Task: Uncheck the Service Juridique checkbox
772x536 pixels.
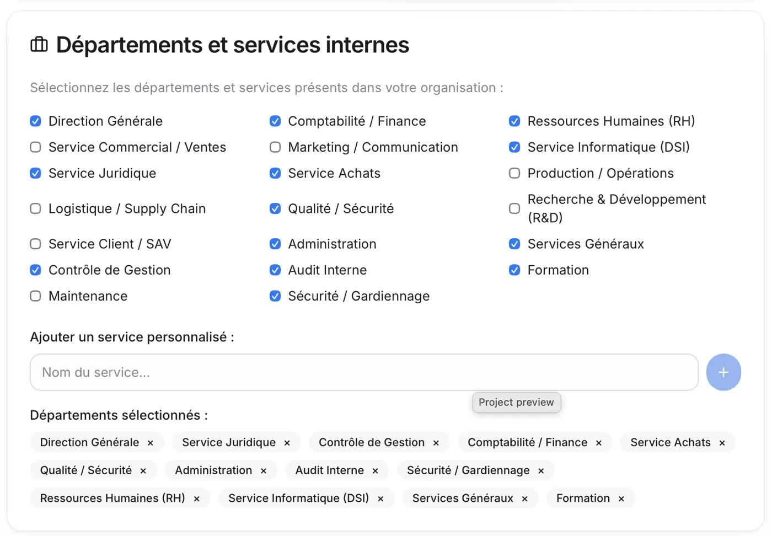Action: pyautogui.click(x=35, y=173)
